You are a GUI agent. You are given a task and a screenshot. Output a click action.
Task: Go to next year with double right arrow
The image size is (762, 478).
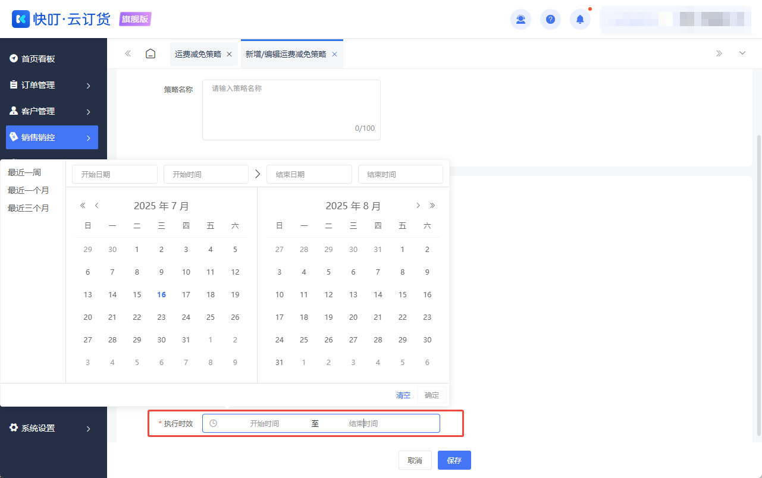pyautogui.click(x=432, y=206)
